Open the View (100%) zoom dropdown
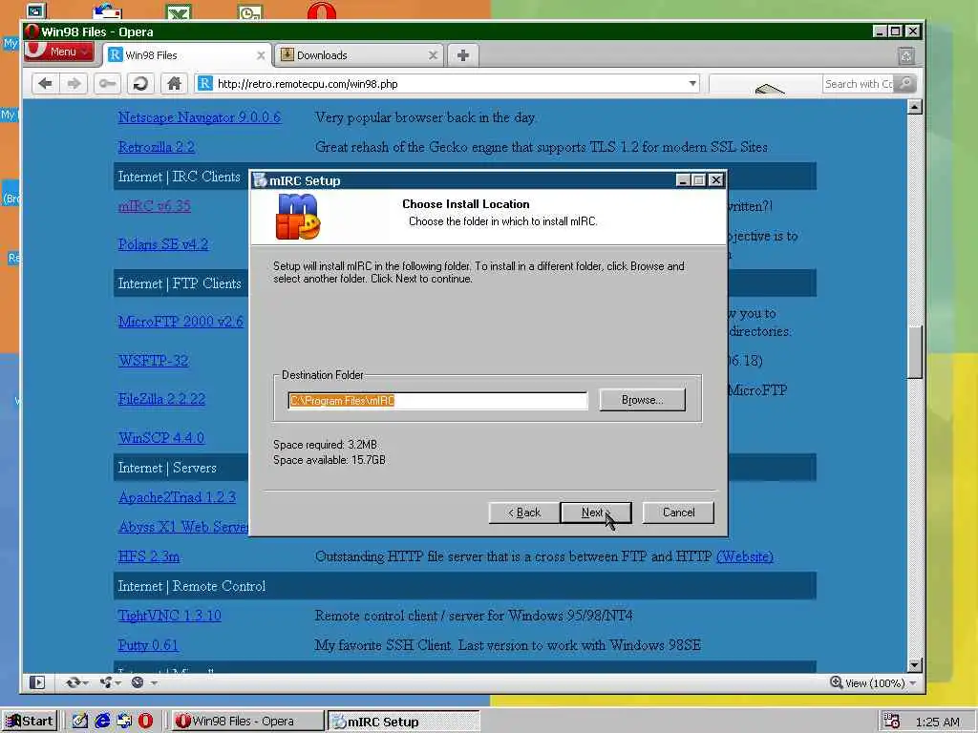Screen dimensions: 978x733 tap(913, 683)
